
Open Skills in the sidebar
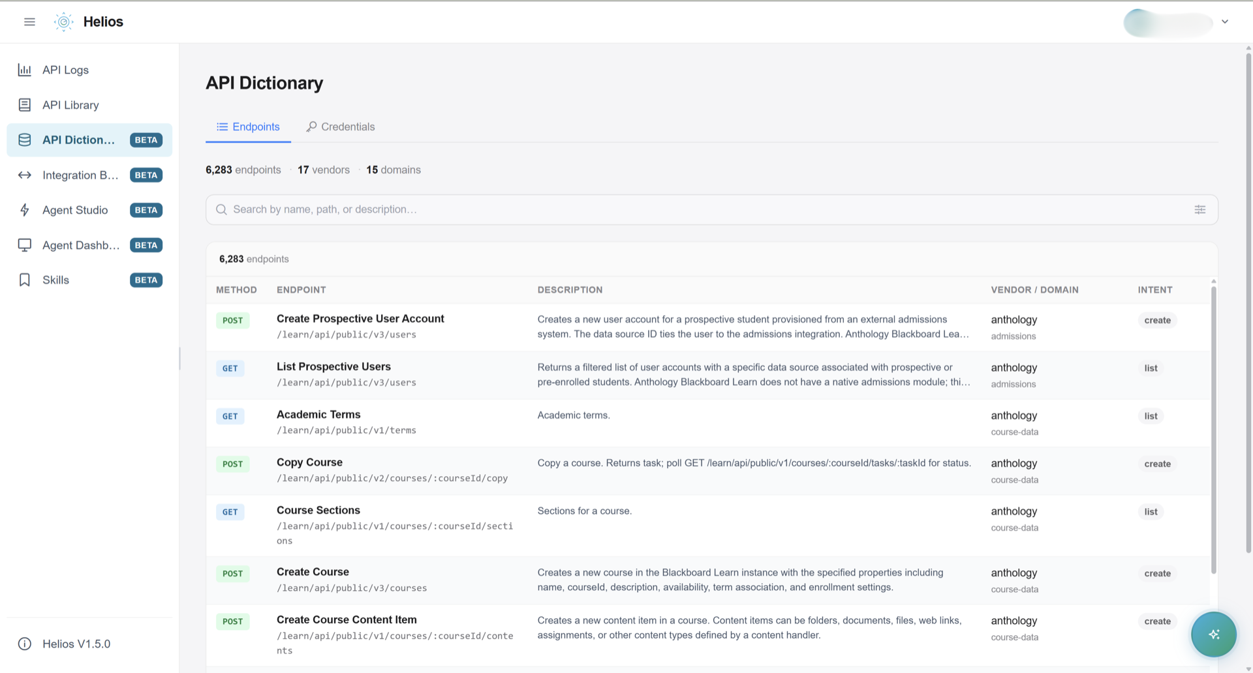coord(89,280)
